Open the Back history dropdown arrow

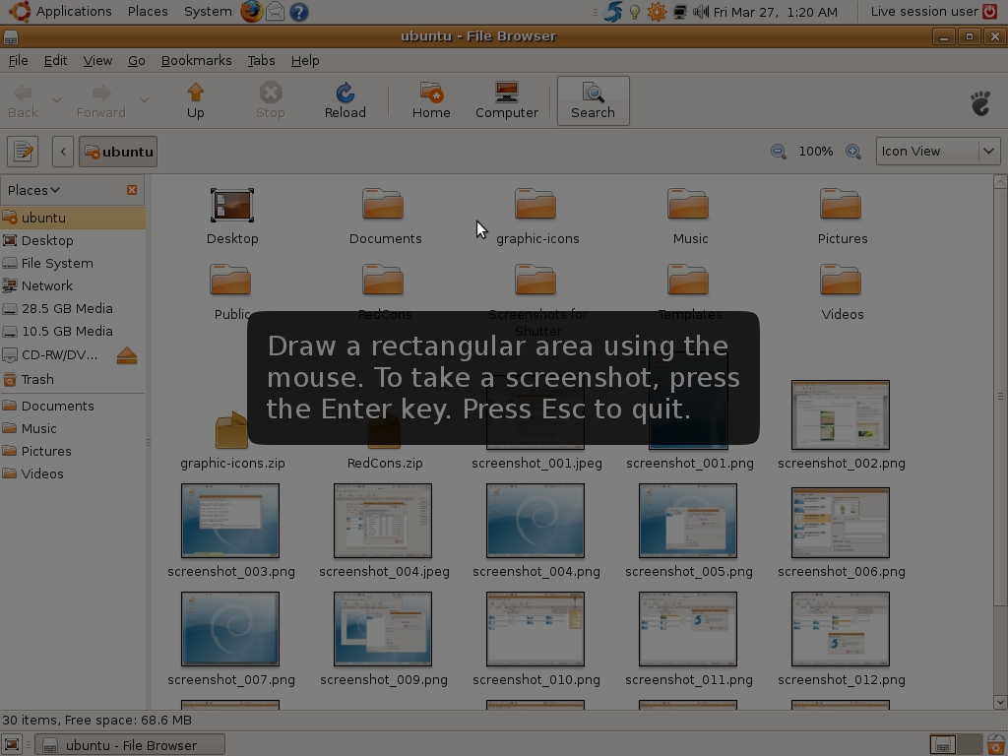coord(56,100)
